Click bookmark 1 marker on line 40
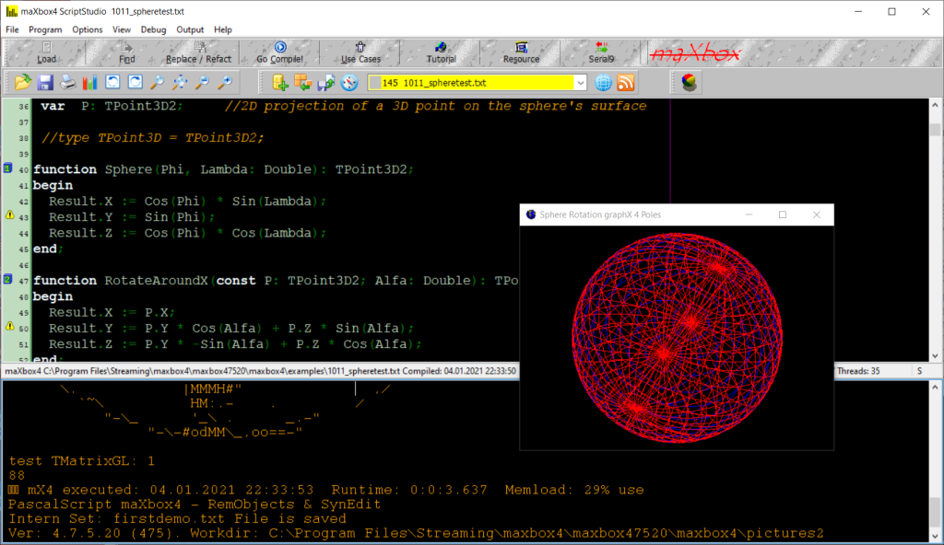 7,168
